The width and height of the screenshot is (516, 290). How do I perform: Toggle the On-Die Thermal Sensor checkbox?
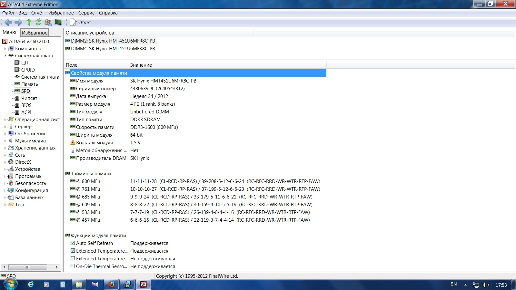(73, 266)
